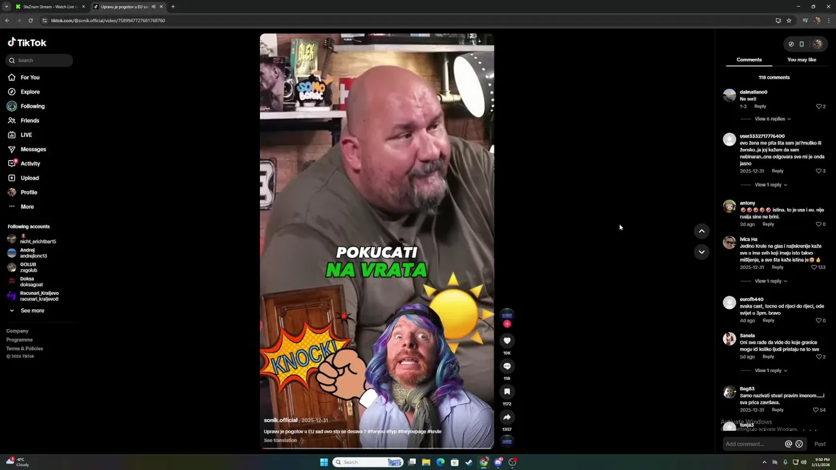Open Messages in the sidebar
Screen dimensions: 836x470
(33, 149)
